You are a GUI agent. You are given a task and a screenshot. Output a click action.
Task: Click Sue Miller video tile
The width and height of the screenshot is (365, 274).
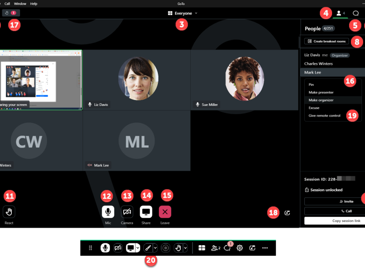pyautogui.click(x=245, y=80)
